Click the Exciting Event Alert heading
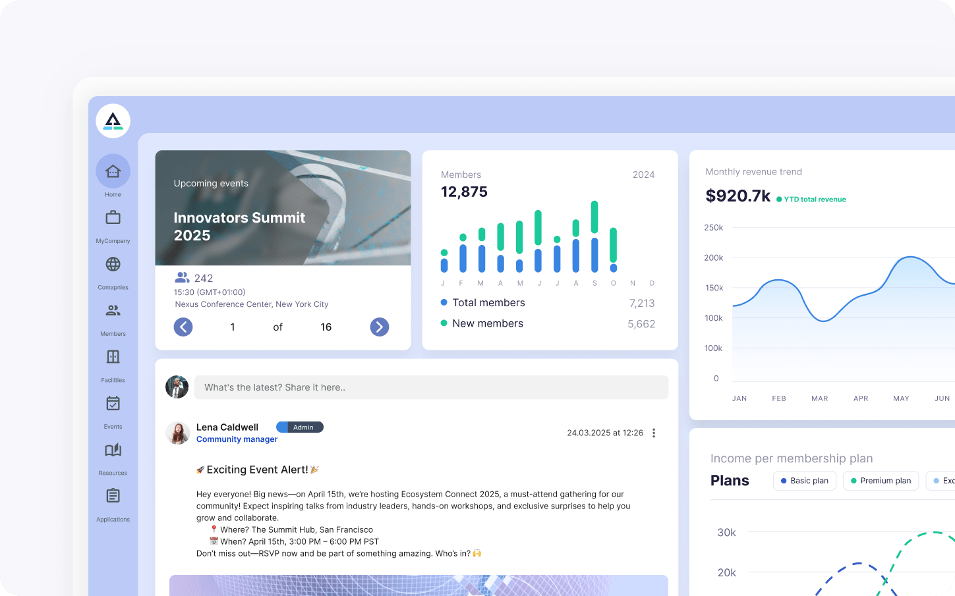This screenshot has height=596, width=955. [257, 470]
